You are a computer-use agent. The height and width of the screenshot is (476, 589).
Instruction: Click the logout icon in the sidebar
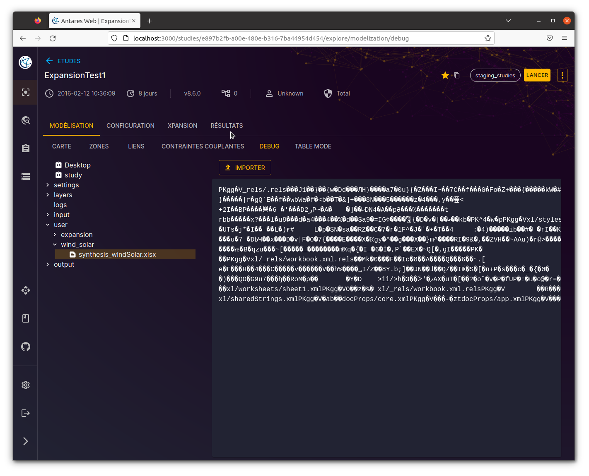pos(26,413)
